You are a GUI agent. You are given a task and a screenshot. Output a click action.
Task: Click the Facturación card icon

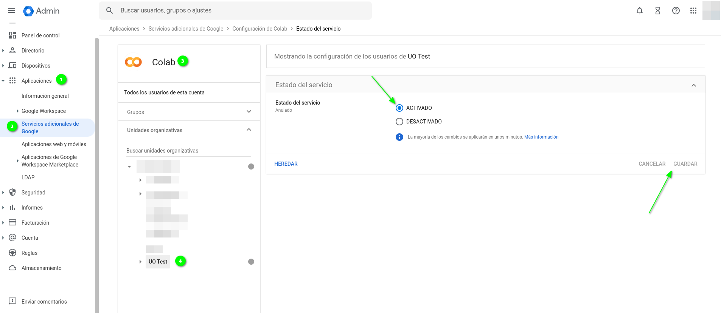pos(12,222)
